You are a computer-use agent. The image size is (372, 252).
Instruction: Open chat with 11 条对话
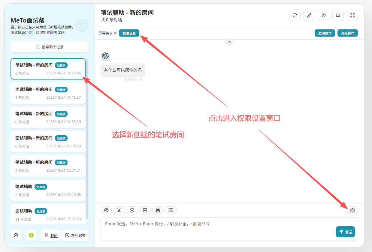(x=48, y=214)
